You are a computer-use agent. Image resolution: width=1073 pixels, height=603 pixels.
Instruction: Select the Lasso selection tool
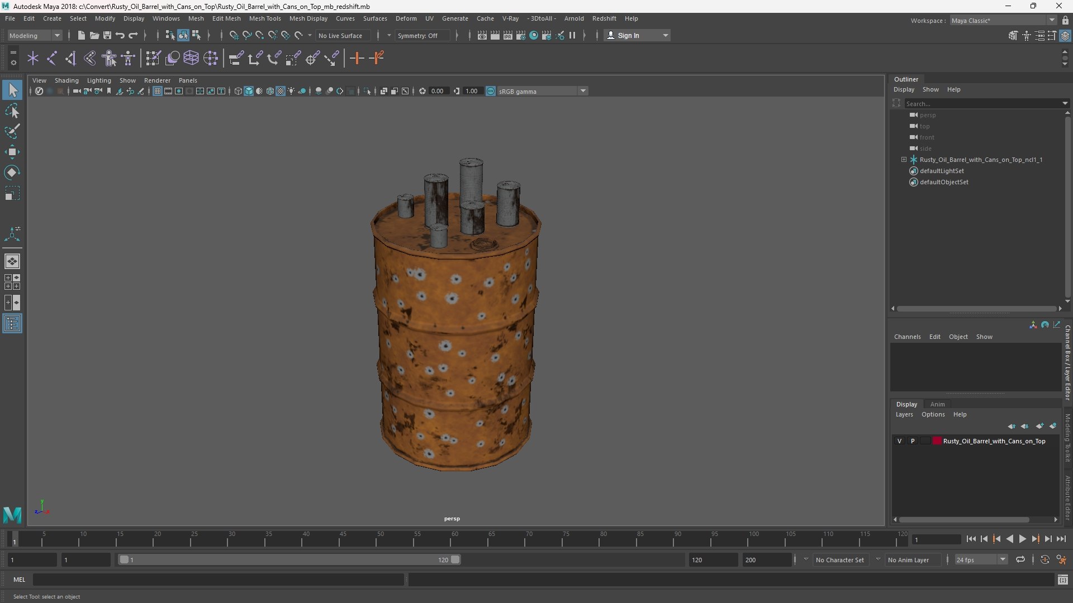click(x=12, y=111)
